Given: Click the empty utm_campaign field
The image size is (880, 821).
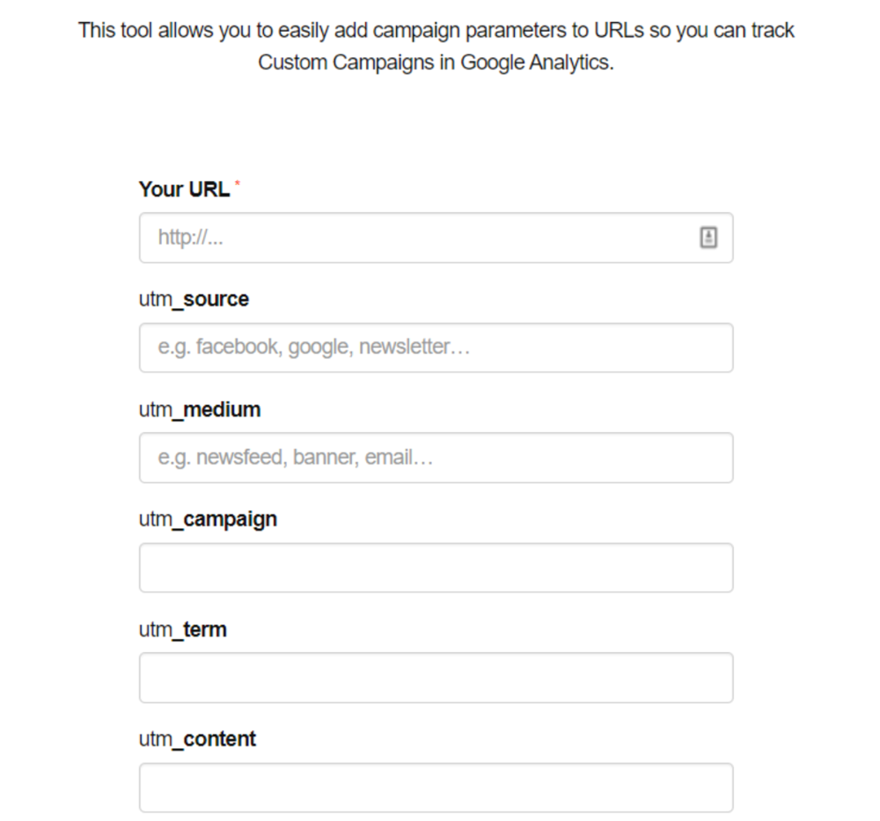Looking at the screenshot, I should tap(436, 568).
